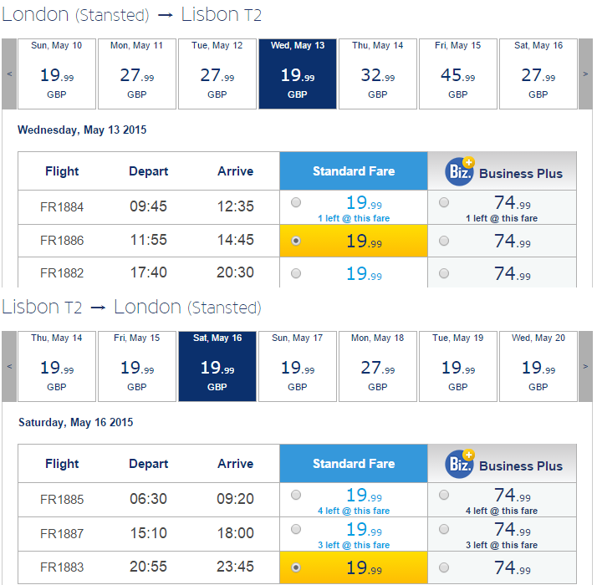Choose Business Plus fare for flight FR1887

[443, 529]
